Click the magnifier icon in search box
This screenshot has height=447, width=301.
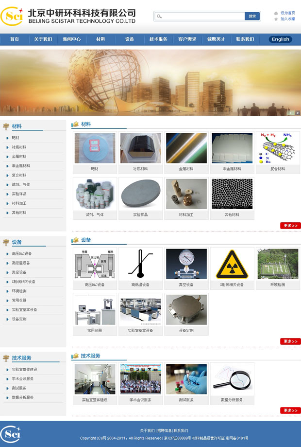pos(159,17)
